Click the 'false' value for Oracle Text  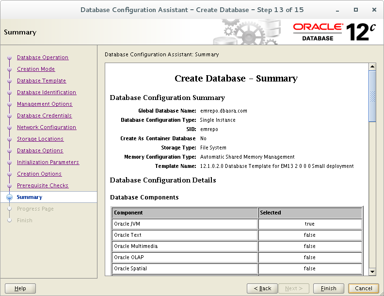(x=309, y=235)
